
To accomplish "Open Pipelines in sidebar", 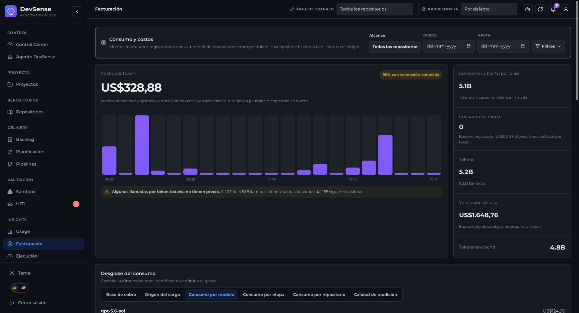I will pos(43,164).
